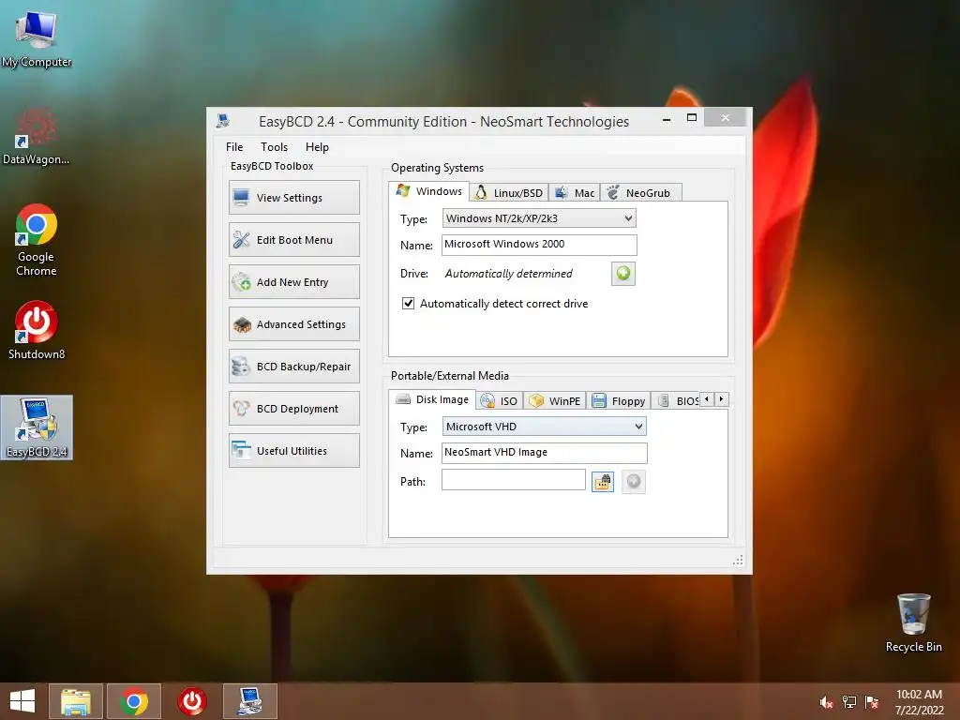Uncheck Automatically detect correct drive
The width and height of the screenshot is (960, 720).
click(x=408, y=304)
